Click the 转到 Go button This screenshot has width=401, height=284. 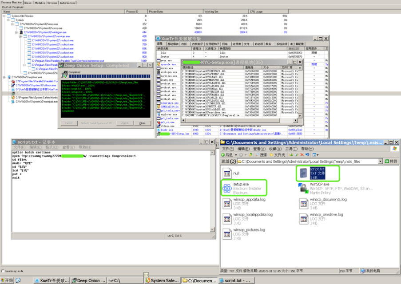391,162
